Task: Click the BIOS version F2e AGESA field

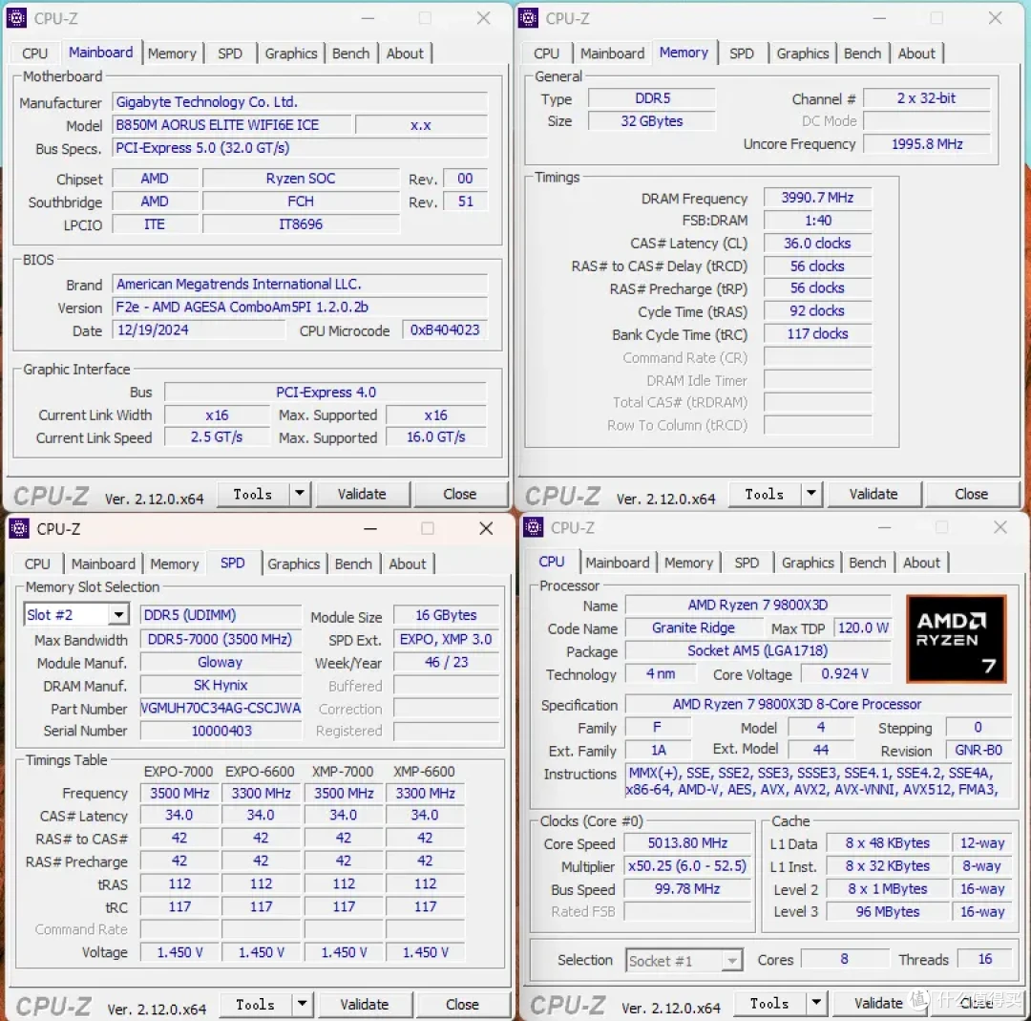Action: tap(300, 307)
